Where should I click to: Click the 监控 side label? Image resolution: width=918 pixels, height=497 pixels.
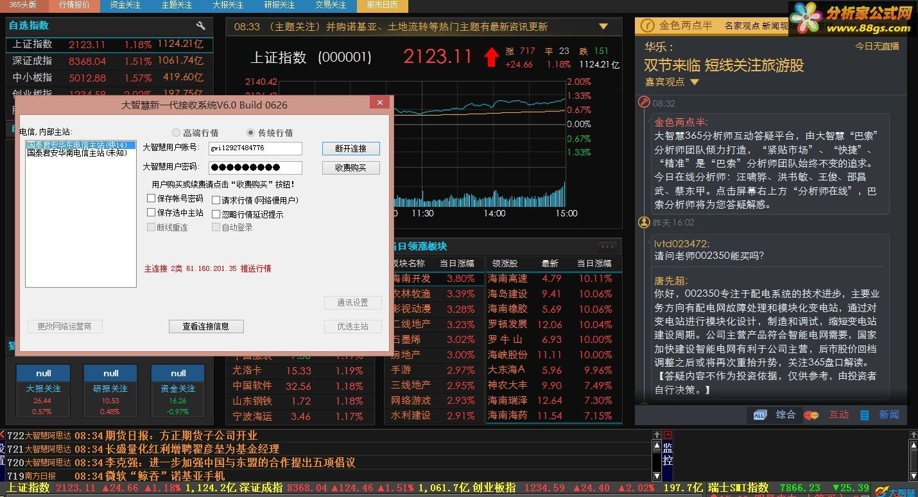pos(668,455)
